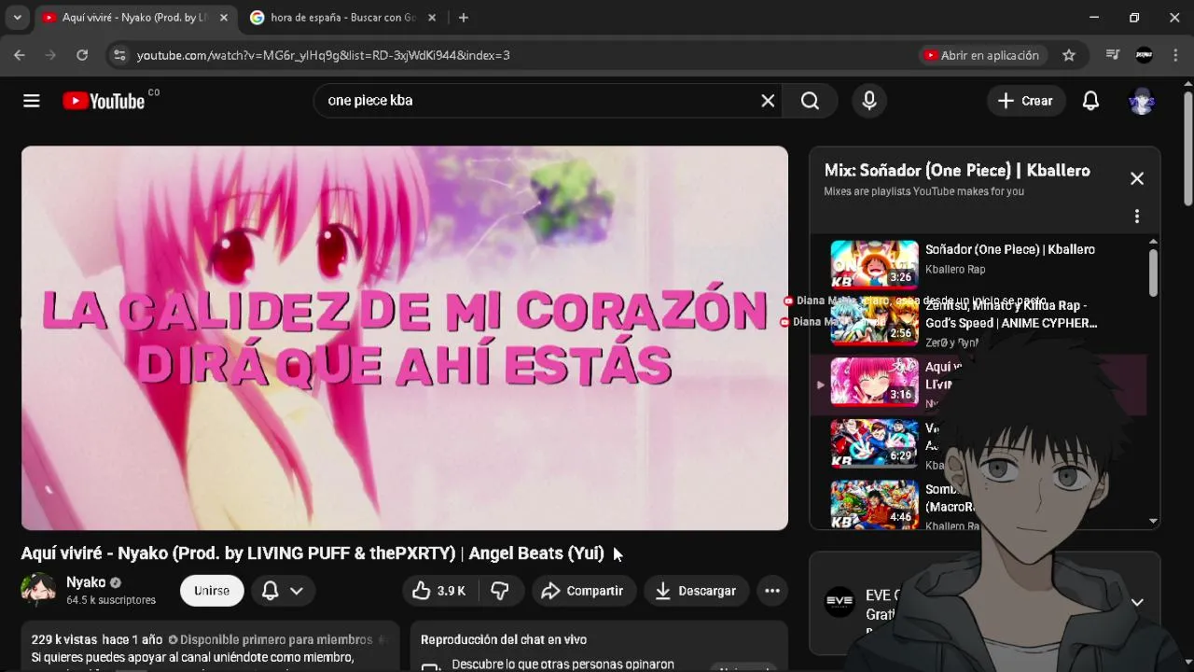
Task: Like the video with thumbs up
Action: point(439,591)
